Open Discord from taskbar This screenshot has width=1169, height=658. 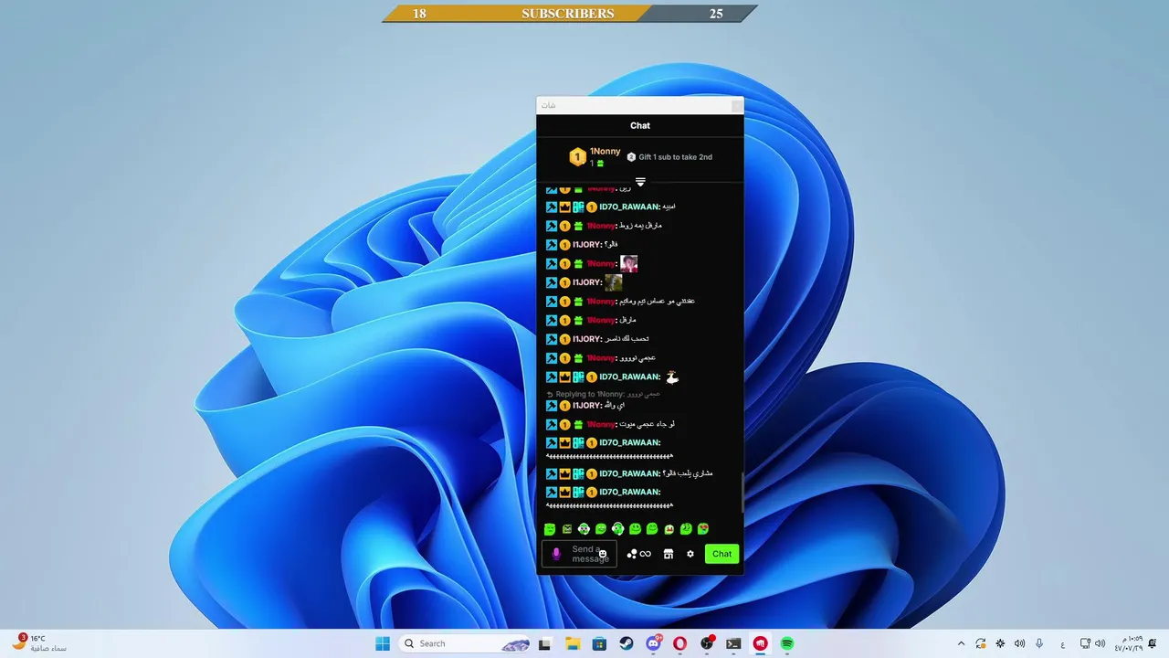(x=653, y=643)
